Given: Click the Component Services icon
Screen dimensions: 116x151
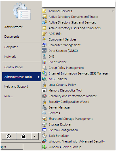Looking at the screenshot, I should [44, 39].
